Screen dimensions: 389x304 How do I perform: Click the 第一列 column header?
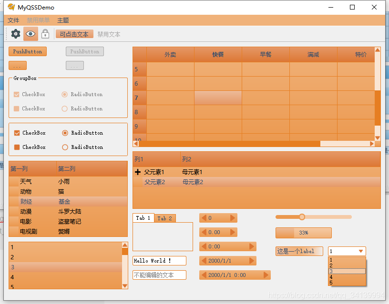pyautogui.click(x=33, y=169)
